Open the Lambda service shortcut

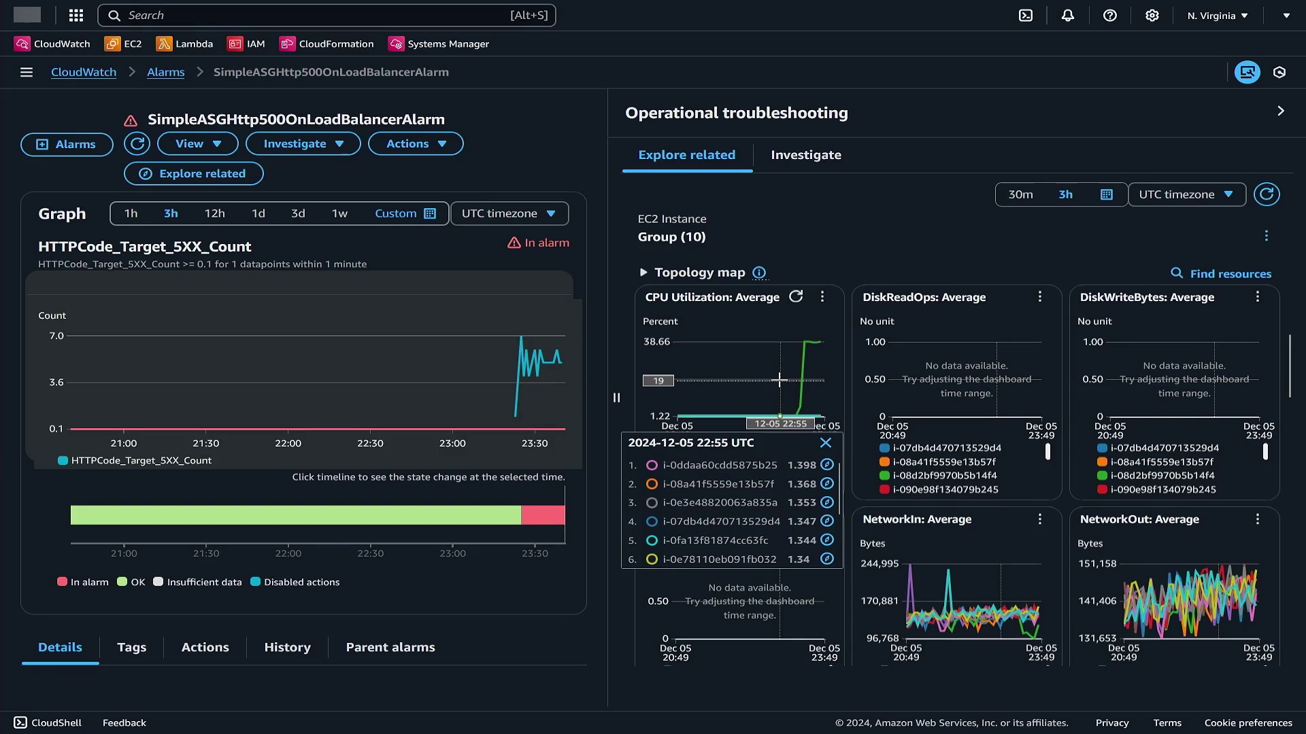point(184,43)
